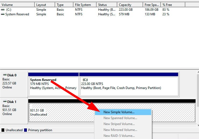Click the 223.00 GB capacity cell
Image resolution: width=199 pixels, height=139 pixels.
point(126,10)
